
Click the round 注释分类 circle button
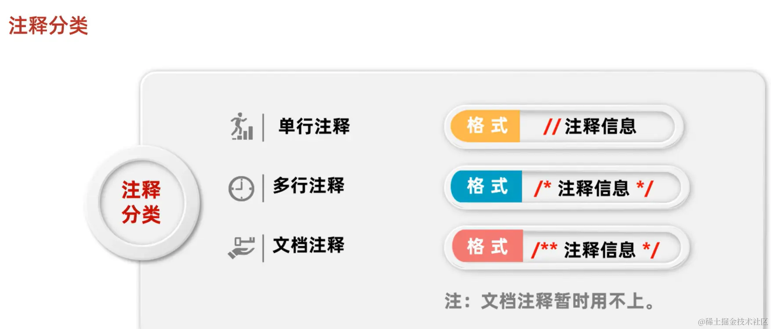(x=142, y=203)
